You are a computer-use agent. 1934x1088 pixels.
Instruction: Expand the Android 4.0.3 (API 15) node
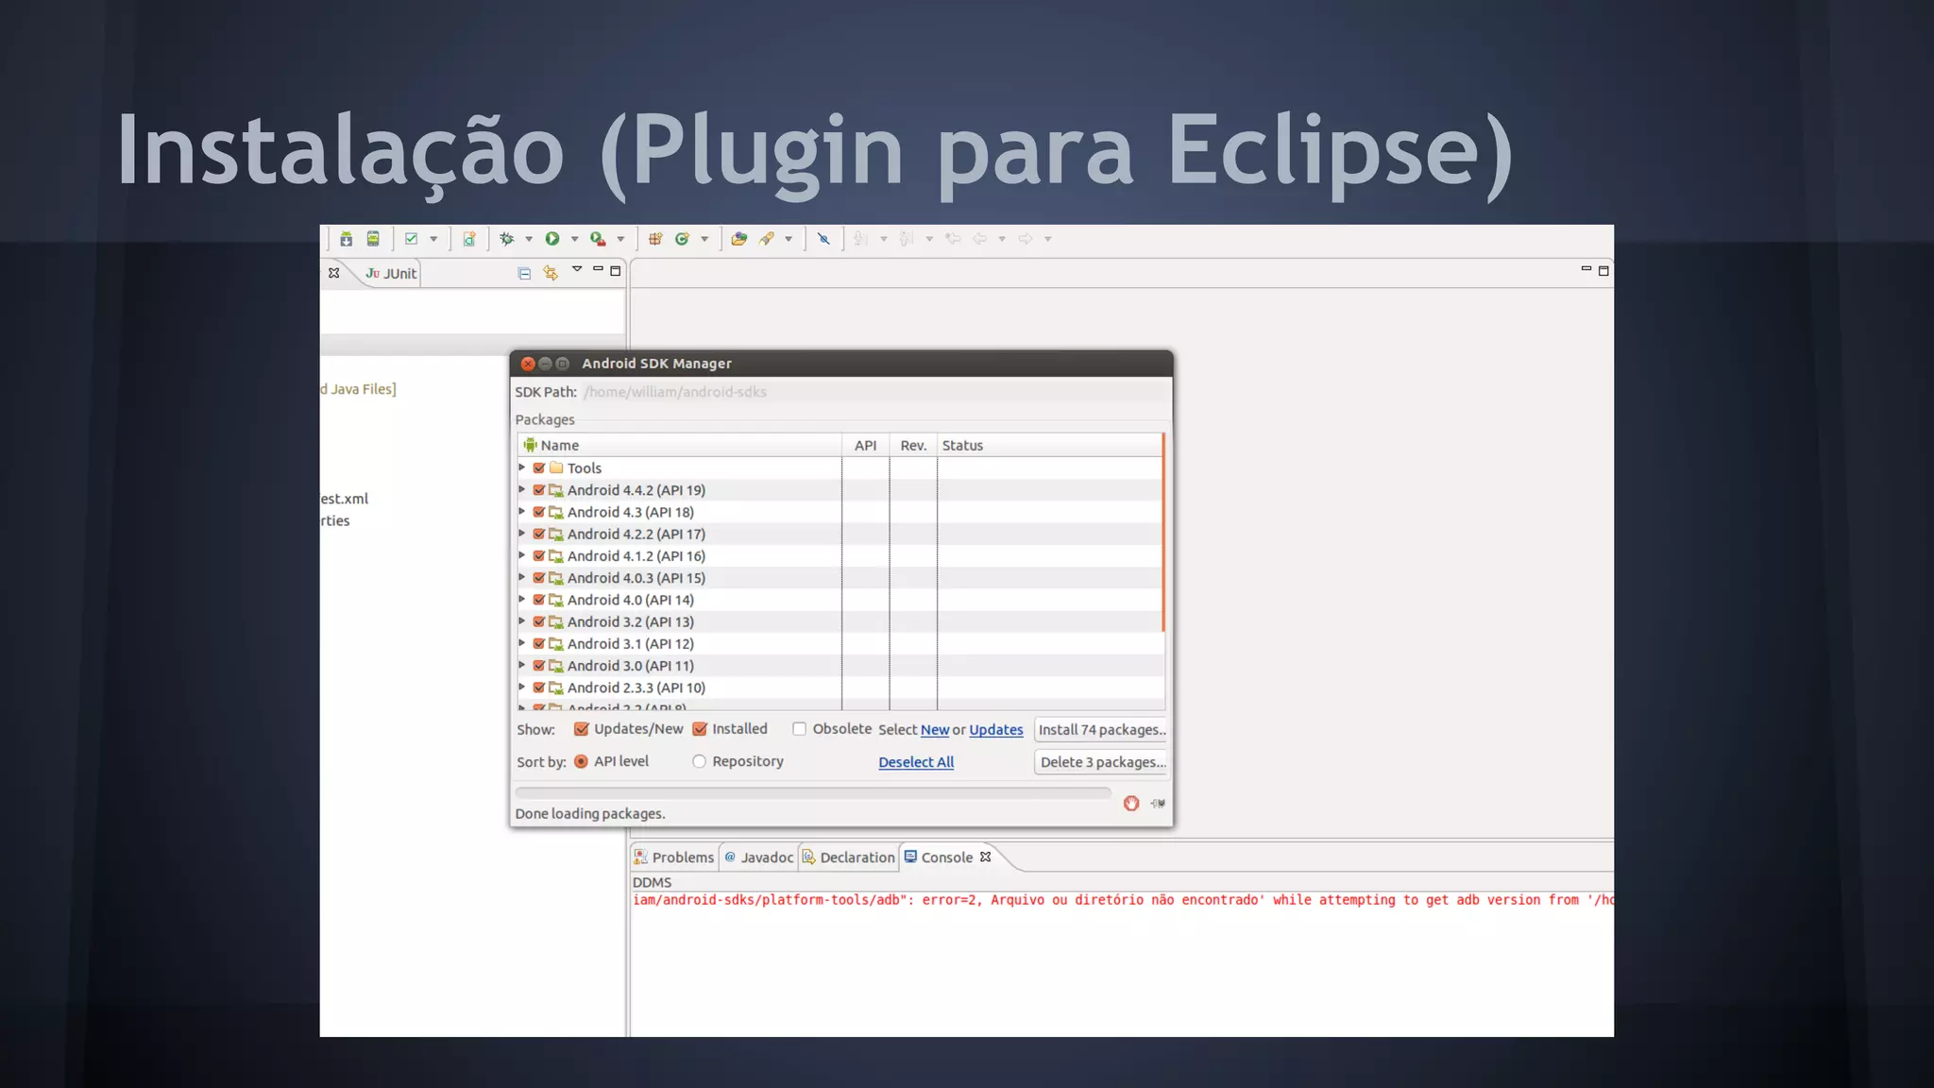[522, 577]
